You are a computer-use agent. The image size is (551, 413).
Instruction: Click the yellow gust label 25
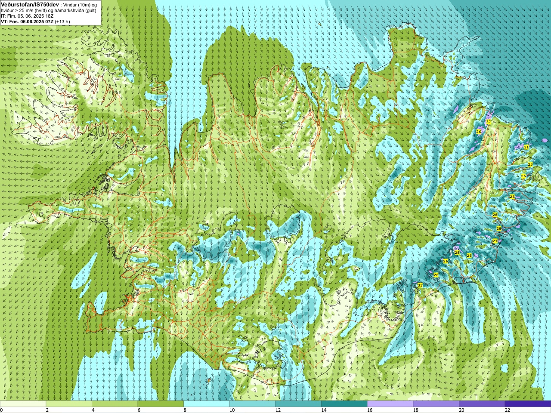tap(530, 164)
